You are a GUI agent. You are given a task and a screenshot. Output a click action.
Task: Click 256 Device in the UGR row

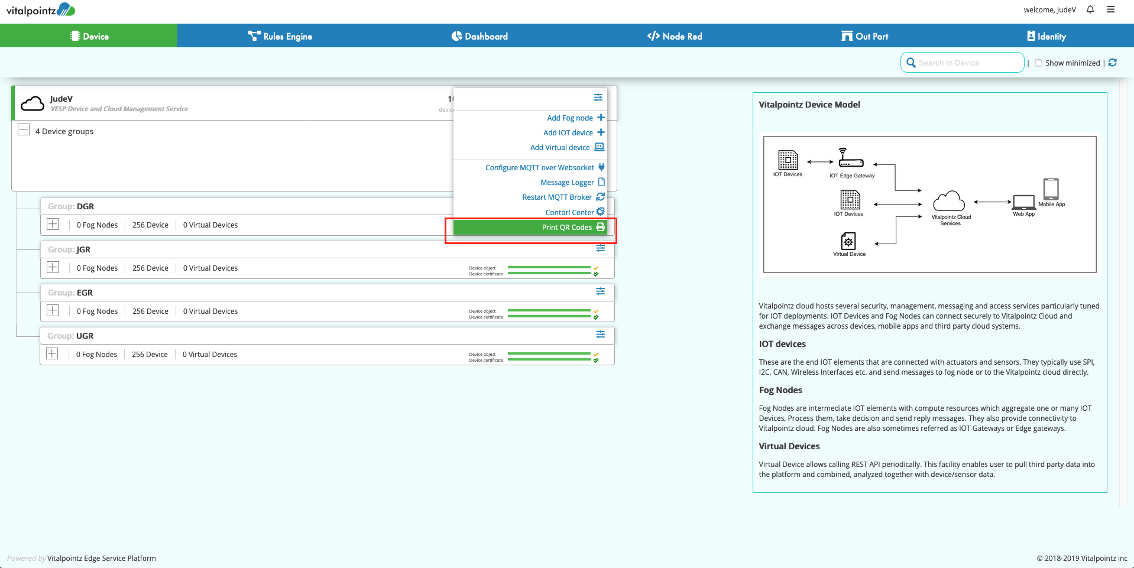[150, 354]
